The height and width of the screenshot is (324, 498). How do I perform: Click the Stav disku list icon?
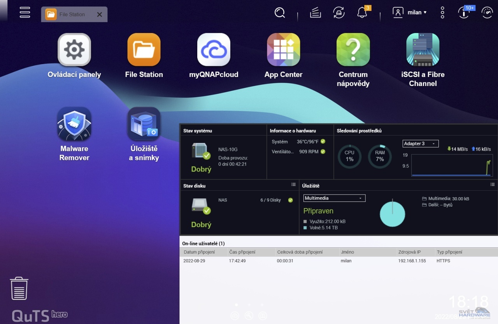293,185
